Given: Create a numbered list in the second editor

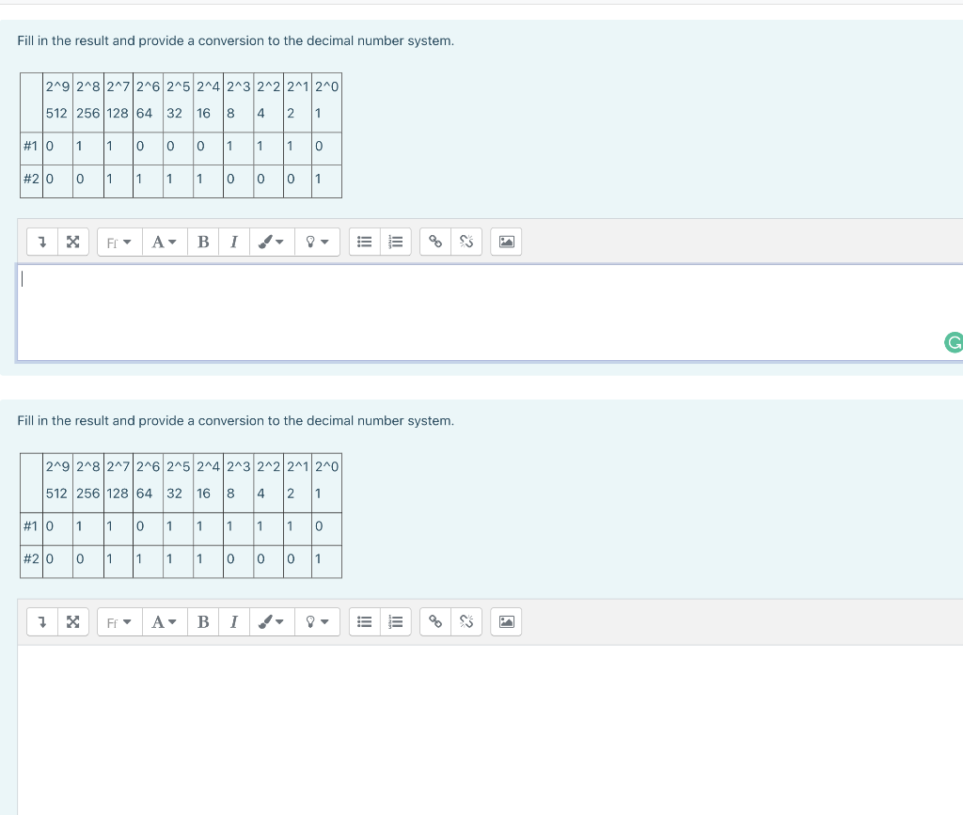Looking at the screenshot, I should click(395, 621).
